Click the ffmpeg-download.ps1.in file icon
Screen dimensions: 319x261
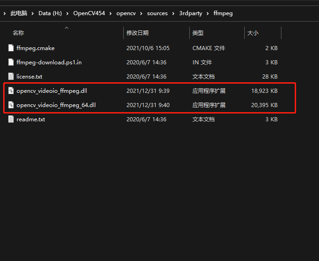click(x=11, y=62)
